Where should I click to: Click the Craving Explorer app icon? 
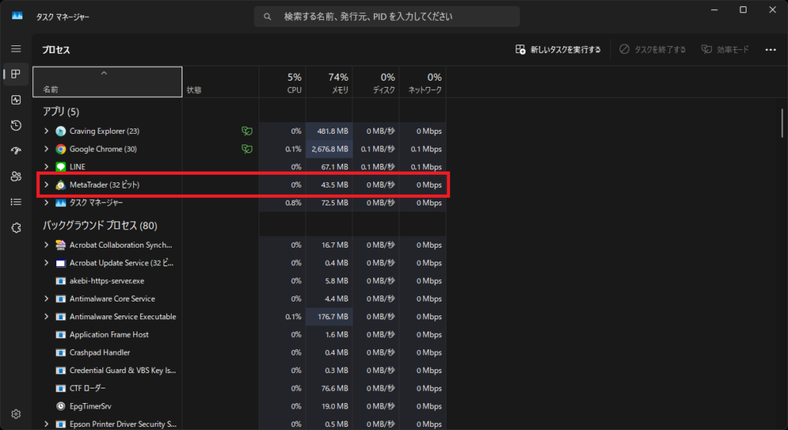pyautogui.click(x=61, y=131)
